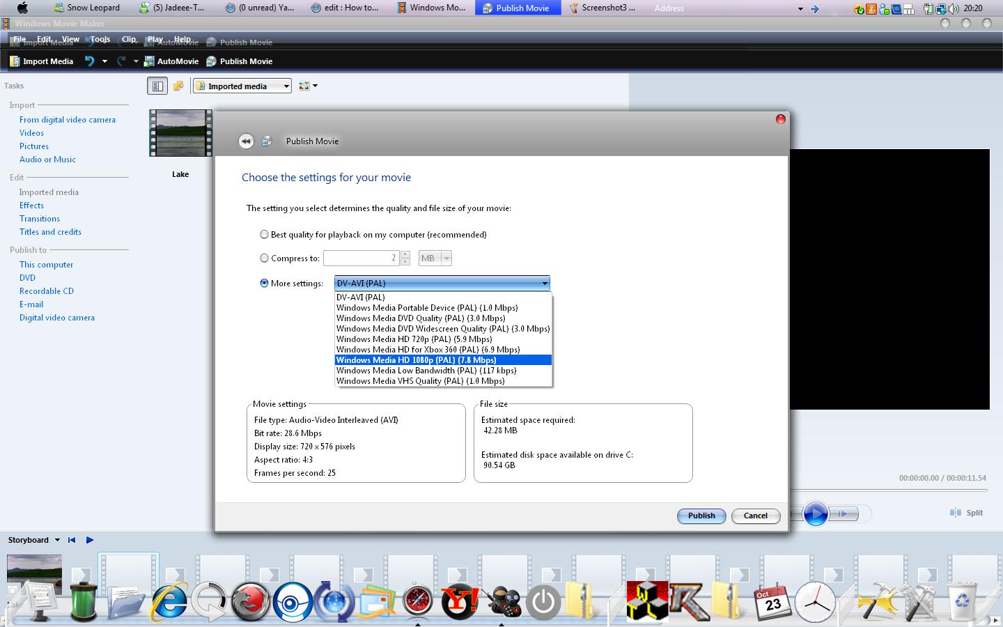Image resolution: width=1003 pixels, height=627 pixels.
Task: Select the Lake video thumbnail
Action: (180, 132)
